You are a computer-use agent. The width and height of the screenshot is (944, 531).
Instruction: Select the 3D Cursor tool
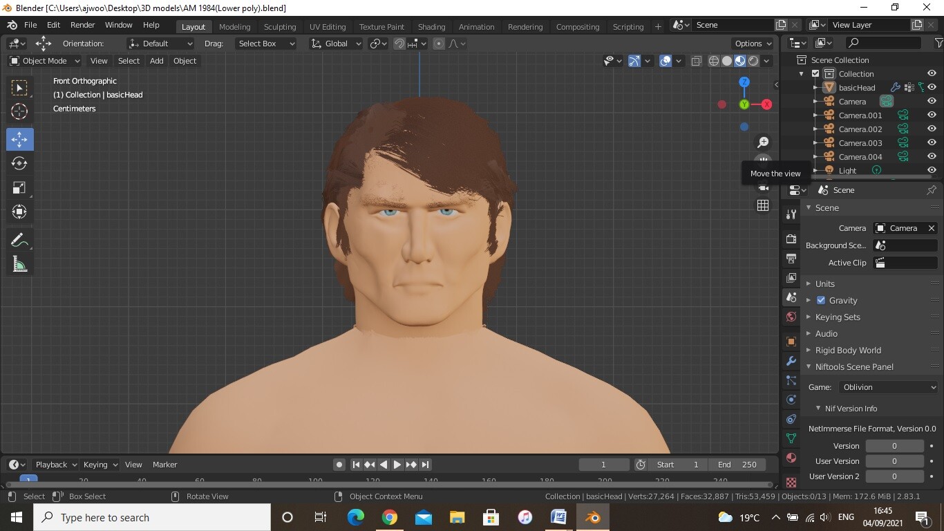pyautogui.click(x=19, y=111)
